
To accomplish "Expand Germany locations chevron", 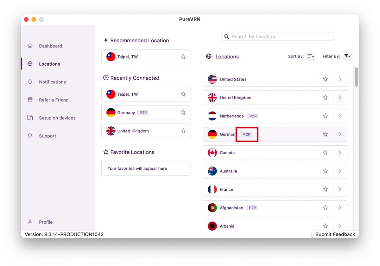I will click(340, 134).
